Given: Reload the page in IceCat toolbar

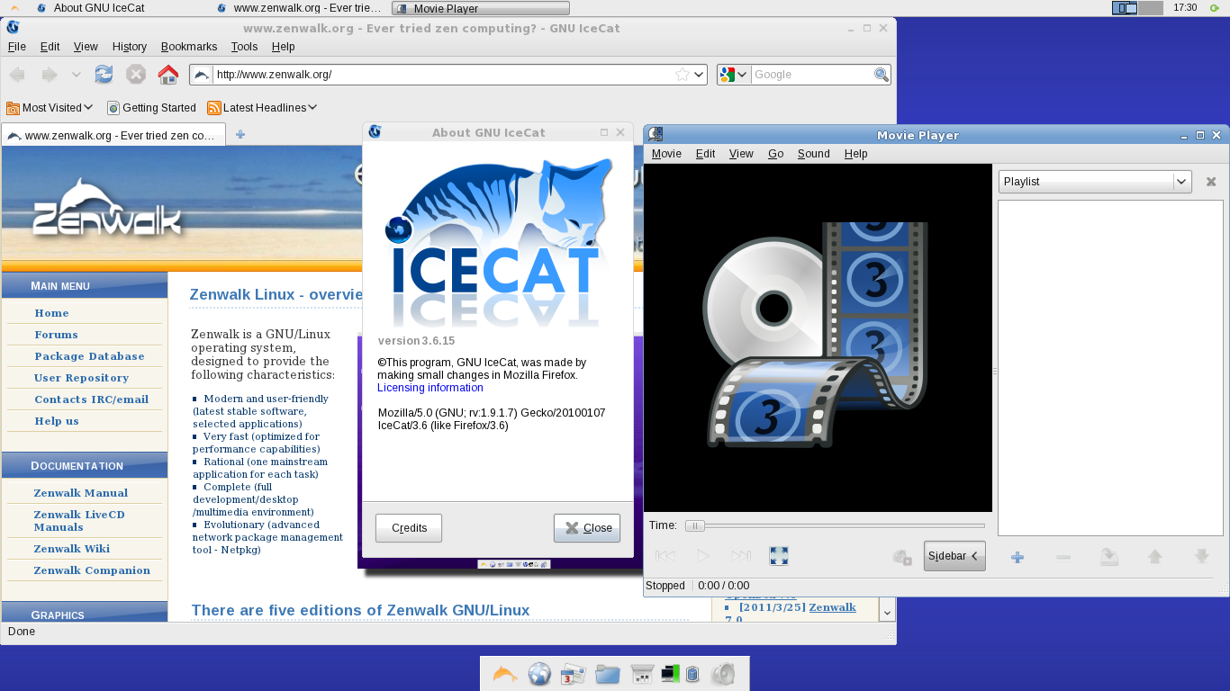Looking at the screenshot, I should click(104, 75).
